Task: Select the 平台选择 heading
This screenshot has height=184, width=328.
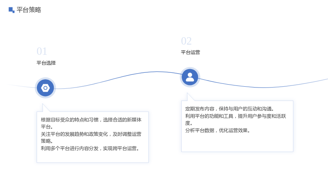Action: (46, 63)
